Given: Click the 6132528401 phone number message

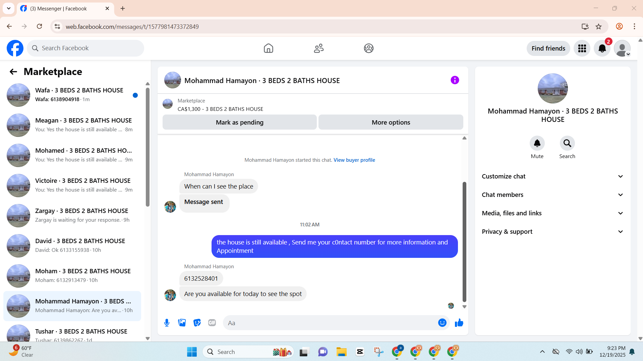Looking at the screenshot, I should tap(201, 279).
